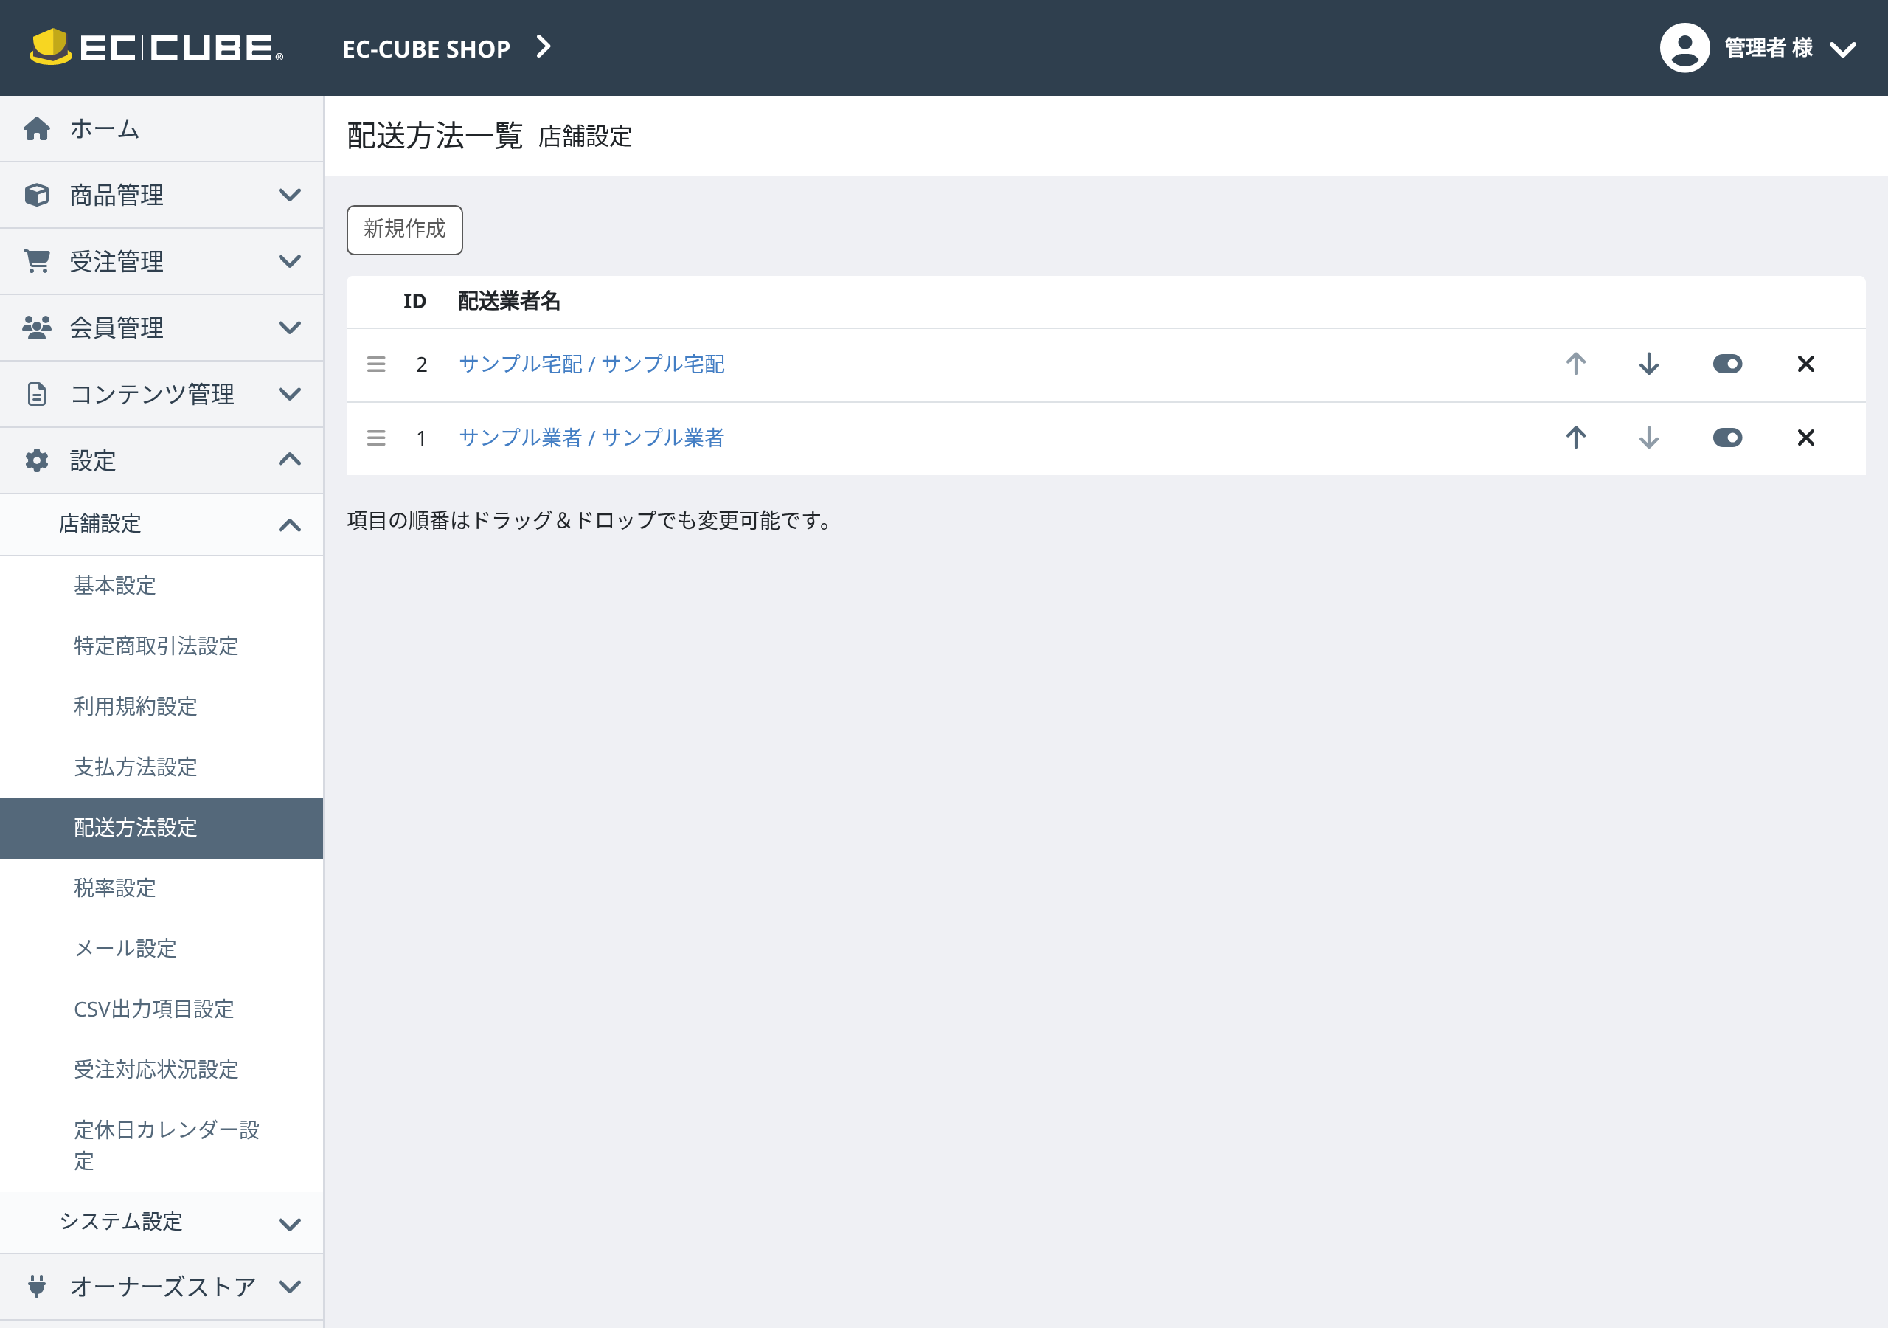The image size is (1888, 1328).
Task: Open the EC-CUBE SHOP storefront link
Action: point(426,49)
